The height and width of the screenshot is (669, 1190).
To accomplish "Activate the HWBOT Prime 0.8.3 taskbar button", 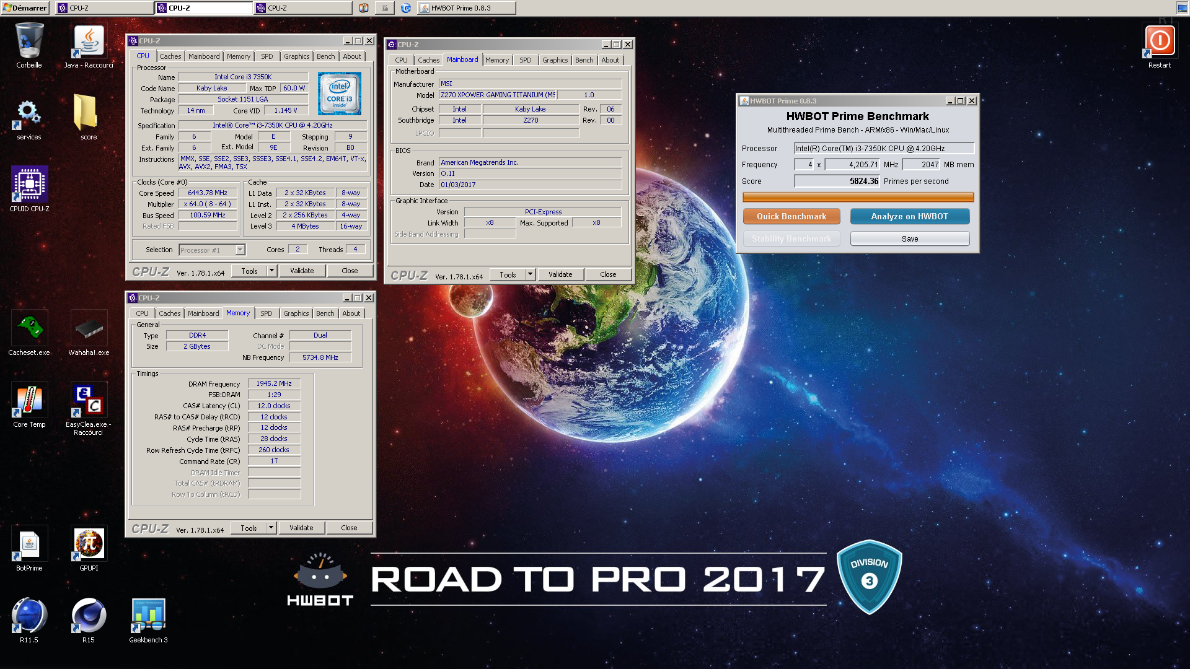I will click(467, 8).
